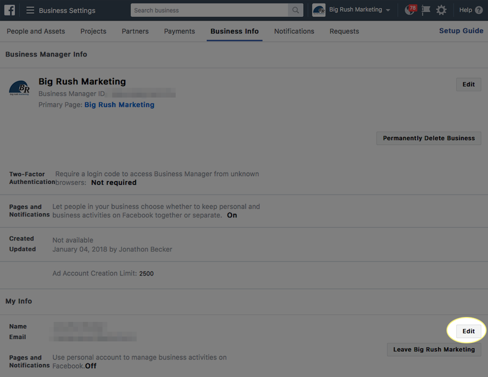The height and width of the screenshot is (377, 488).
Task: Open the Notifications tab
Action: 294,31
